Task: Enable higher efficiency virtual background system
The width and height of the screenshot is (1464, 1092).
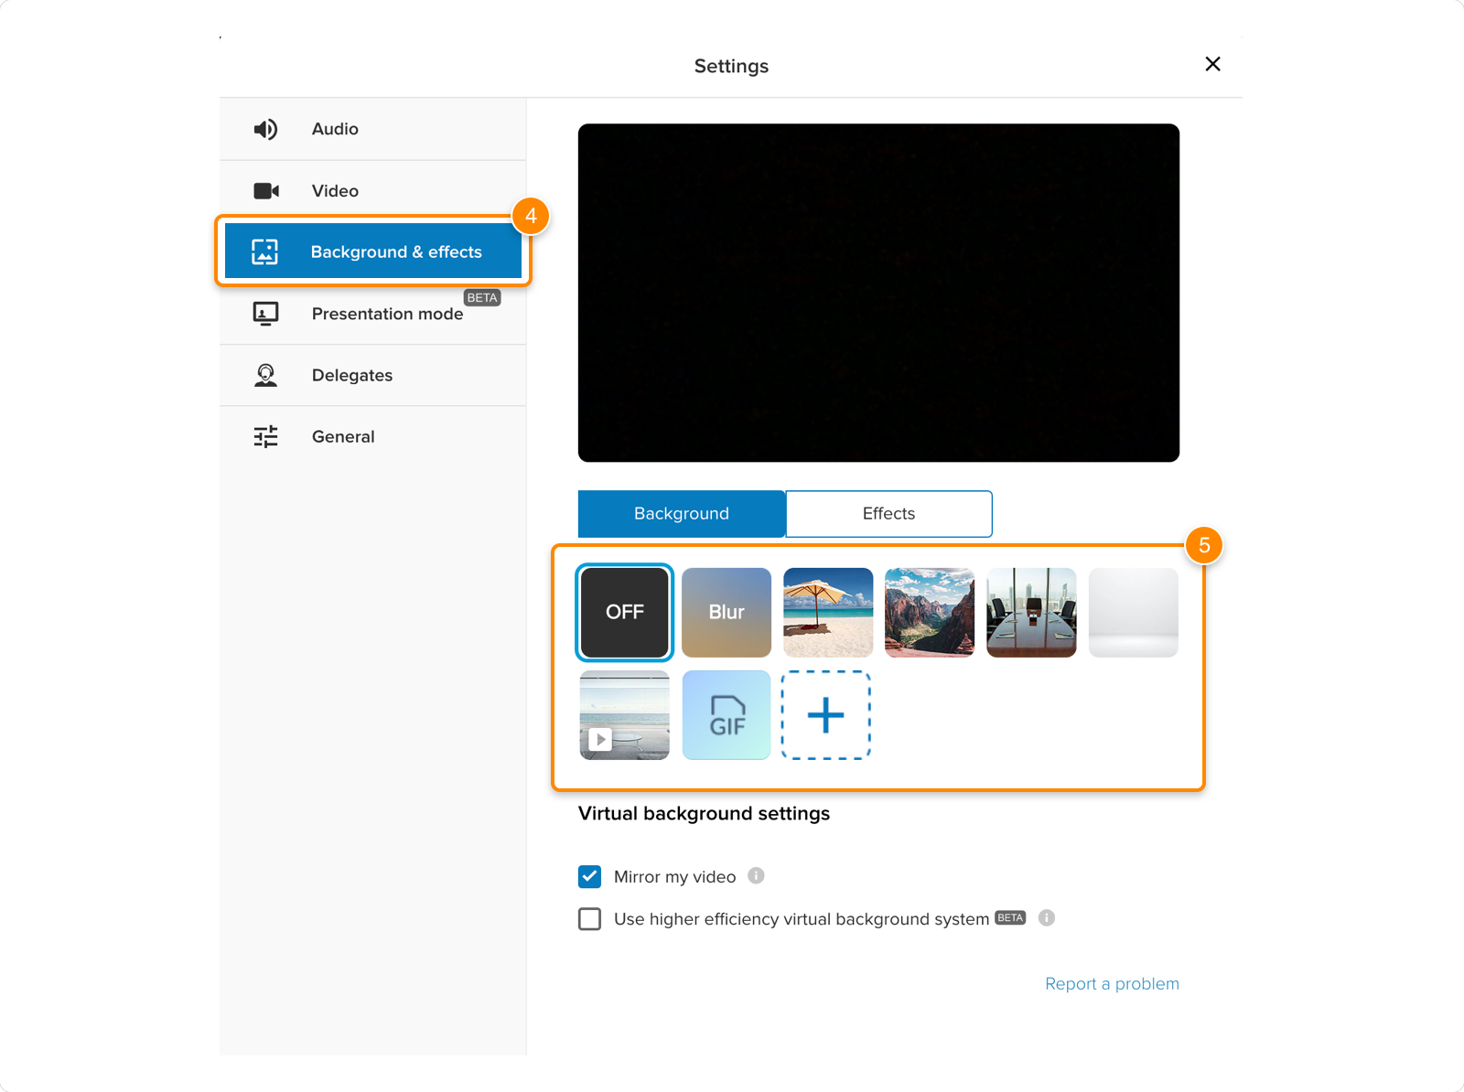Action: [589, 918]
